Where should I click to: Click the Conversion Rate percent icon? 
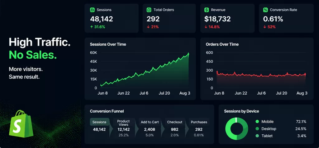(265, 10)
